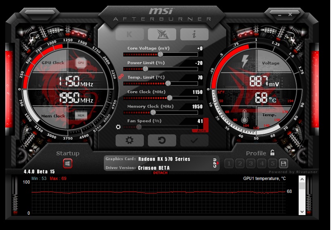Select profile slot 2
Image resolution: width=331 pixels, height=230 pixels.
240,163
